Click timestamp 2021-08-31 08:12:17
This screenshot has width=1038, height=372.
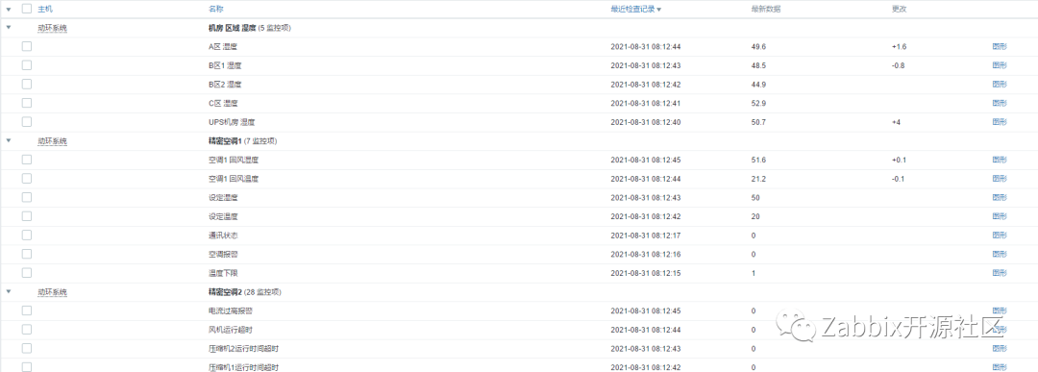[x=646, y=236]
